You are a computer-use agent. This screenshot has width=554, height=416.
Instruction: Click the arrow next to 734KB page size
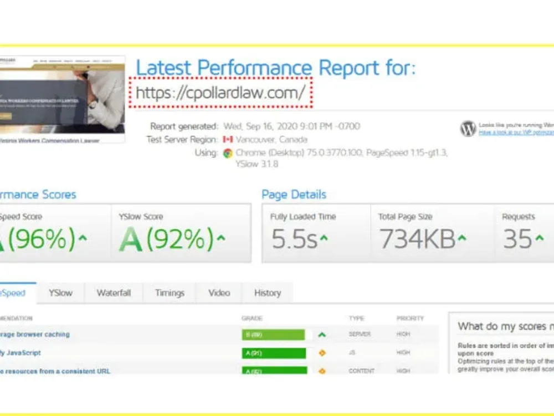tap(462, 238)
